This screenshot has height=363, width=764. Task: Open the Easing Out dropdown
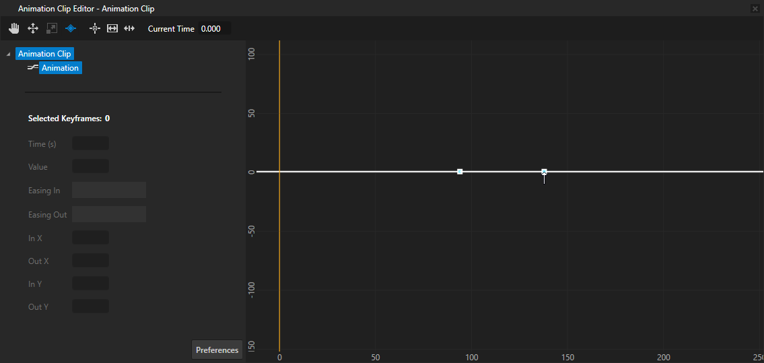[109, 214]
